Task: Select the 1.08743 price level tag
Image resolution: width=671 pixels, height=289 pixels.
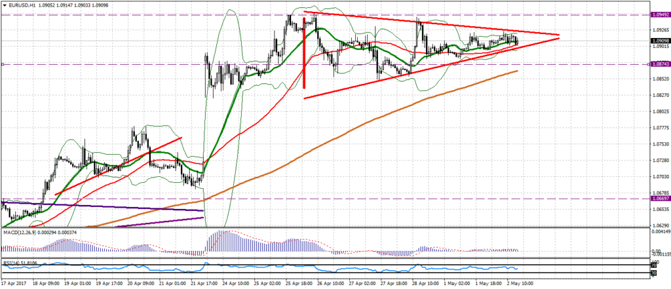Action: point(660,64)
